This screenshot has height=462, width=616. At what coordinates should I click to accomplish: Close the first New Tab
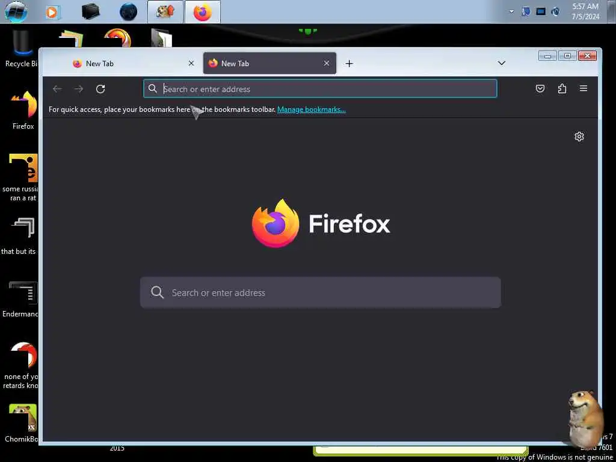point(191,63)
